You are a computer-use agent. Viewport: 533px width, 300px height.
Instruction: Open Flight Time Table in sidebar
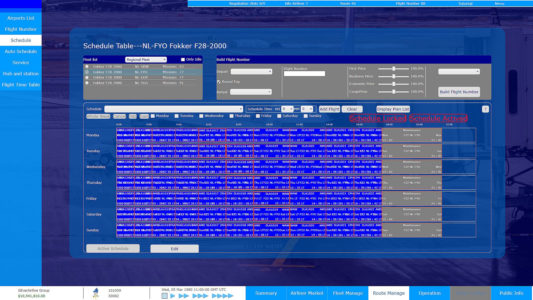21,85
